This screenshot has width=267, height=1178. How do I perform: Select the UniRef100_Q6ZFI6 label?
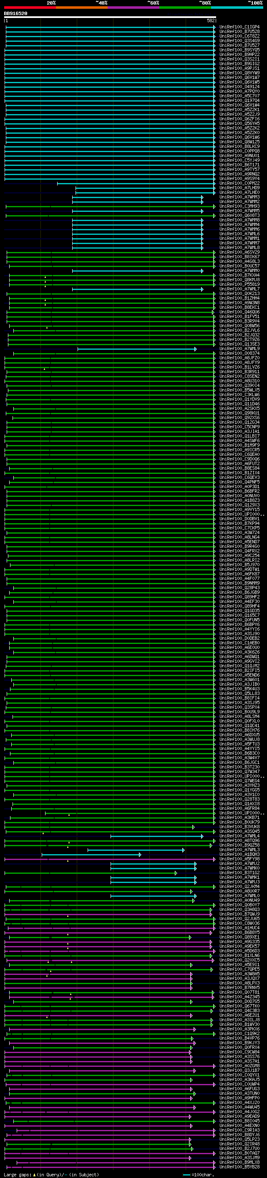pyautogui.click(x=239, y=119)
